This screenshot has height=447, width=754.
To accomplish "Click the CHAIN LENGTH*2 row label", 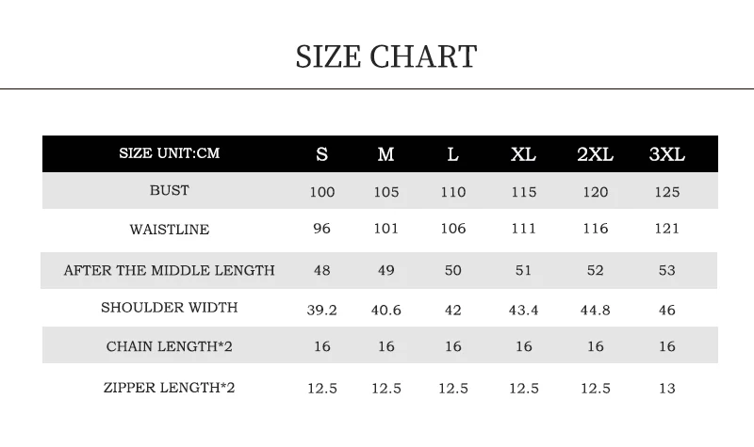I will 170,346.
